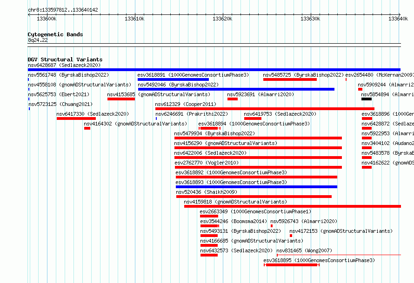This screenshot has width=414, height=283.
Task: Open nsv612329 (Cooper2011) label
Action: [x=186, y=104]
